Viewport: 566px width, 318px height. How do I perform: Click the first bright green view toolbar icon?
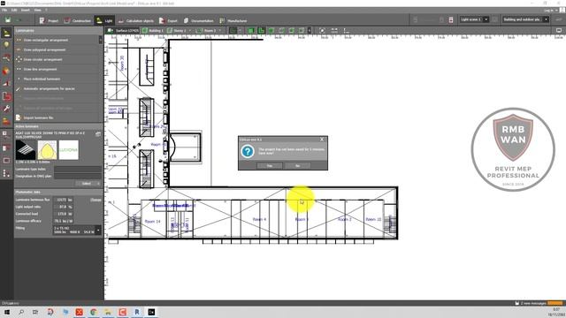[251, 31]
